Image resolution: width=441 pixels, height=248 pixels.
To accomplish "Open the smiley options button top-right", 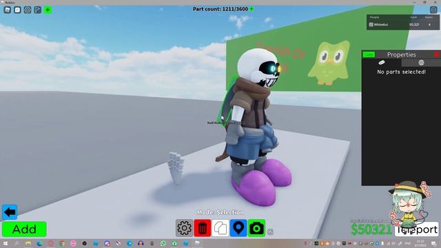I will click(x=433, y=10).
